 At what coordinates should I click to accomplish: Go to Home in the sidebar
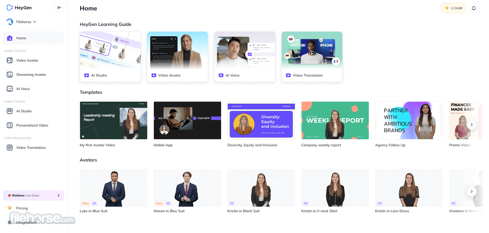33,38
